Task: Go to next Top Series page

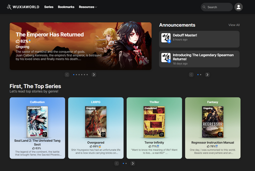Action: pyautogui.click(x=133, y=163)
